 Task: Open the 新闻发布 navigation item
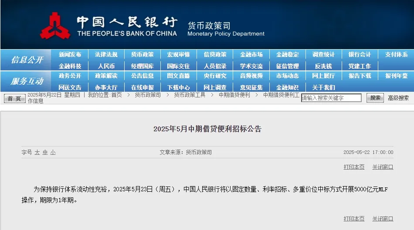[70, 54]
